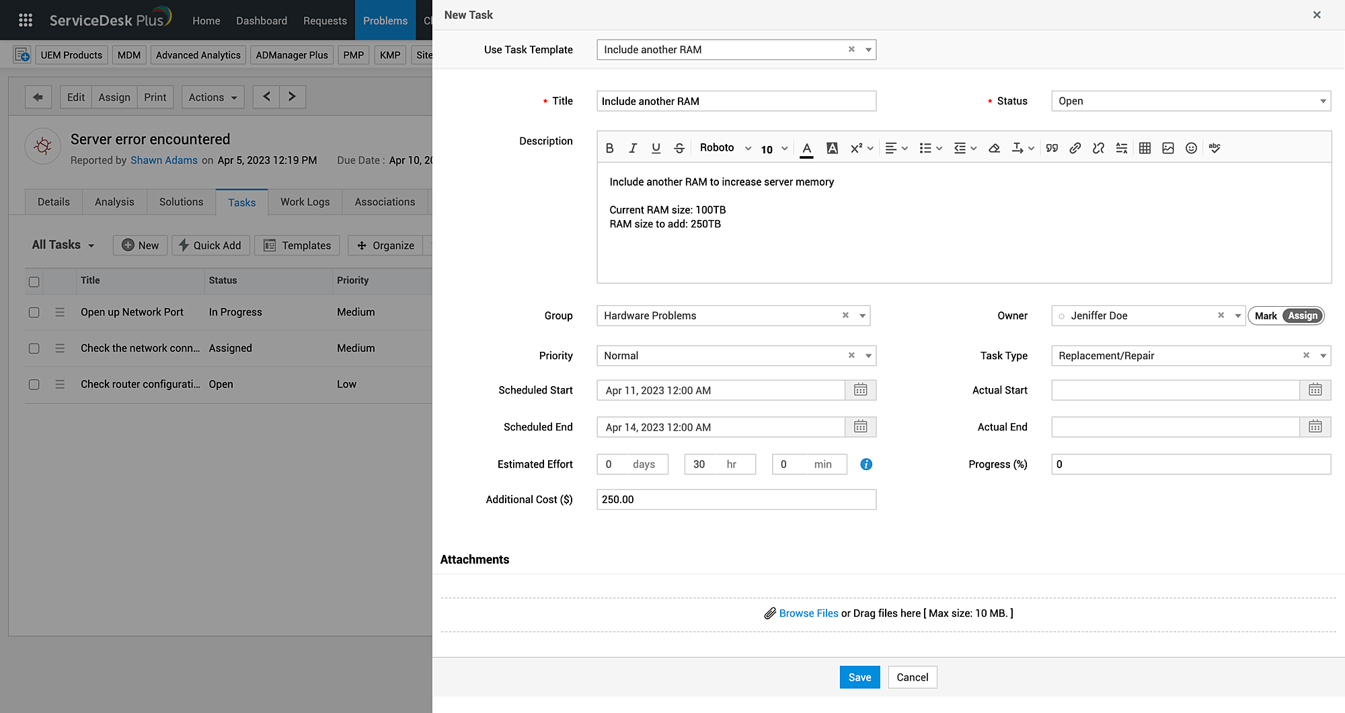Viewport: 1345px width, 713px height.
Task: Select the Check router configuration task checkbox
Action: coord(34,385)
